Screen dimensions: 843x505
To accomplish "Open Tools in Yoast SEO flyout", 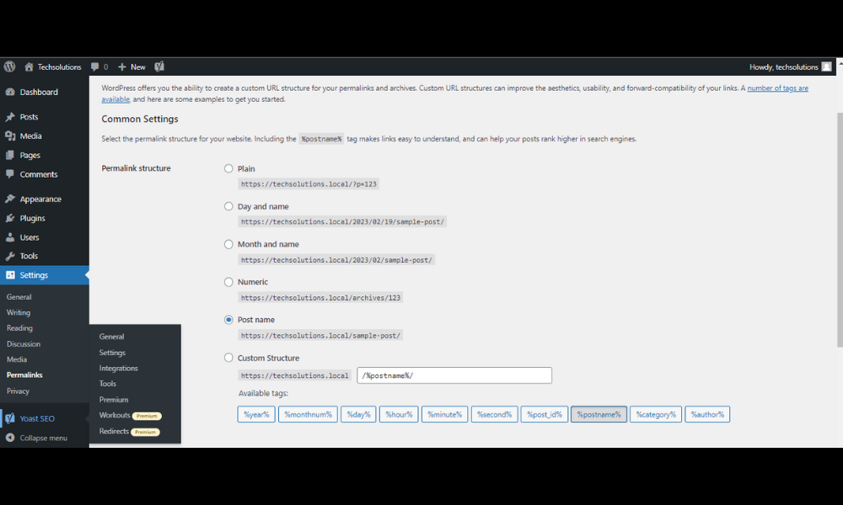I will (108, 384).
